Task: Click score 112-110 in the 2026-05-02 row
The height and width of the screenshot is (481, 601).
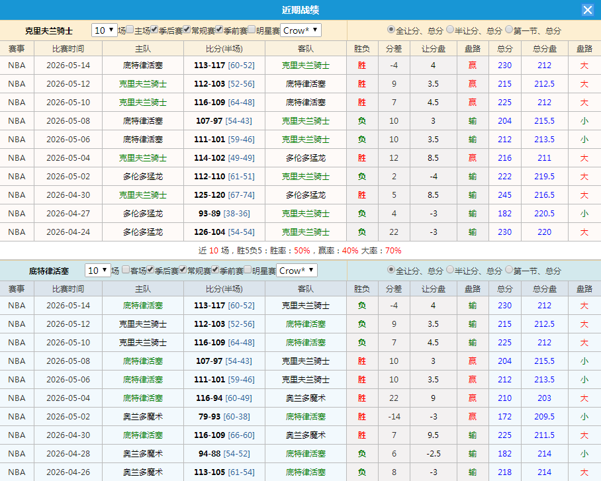Action: (209, 177)
